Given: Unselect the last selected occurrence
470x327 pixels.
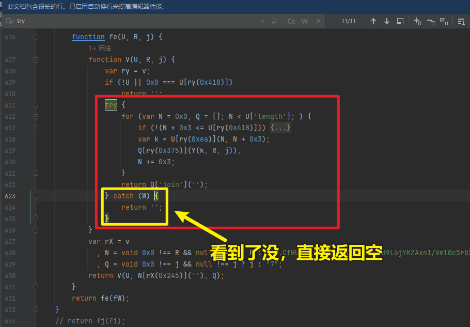Looking at the screenshot, I should point(431,21).
